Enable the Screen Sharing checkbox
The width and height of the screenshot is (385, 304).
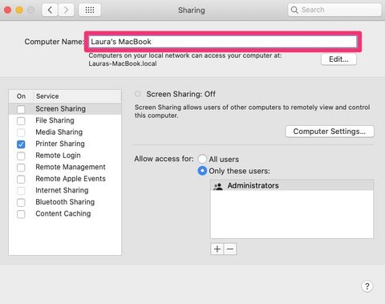tap(21, 109)
